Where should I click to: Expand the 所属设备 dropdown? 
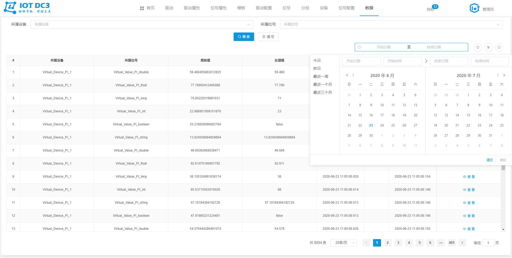point(142,24)
